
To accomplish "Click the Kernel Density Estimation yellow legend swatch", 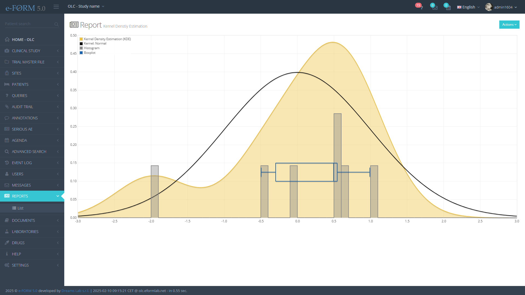I will point(81,39).
